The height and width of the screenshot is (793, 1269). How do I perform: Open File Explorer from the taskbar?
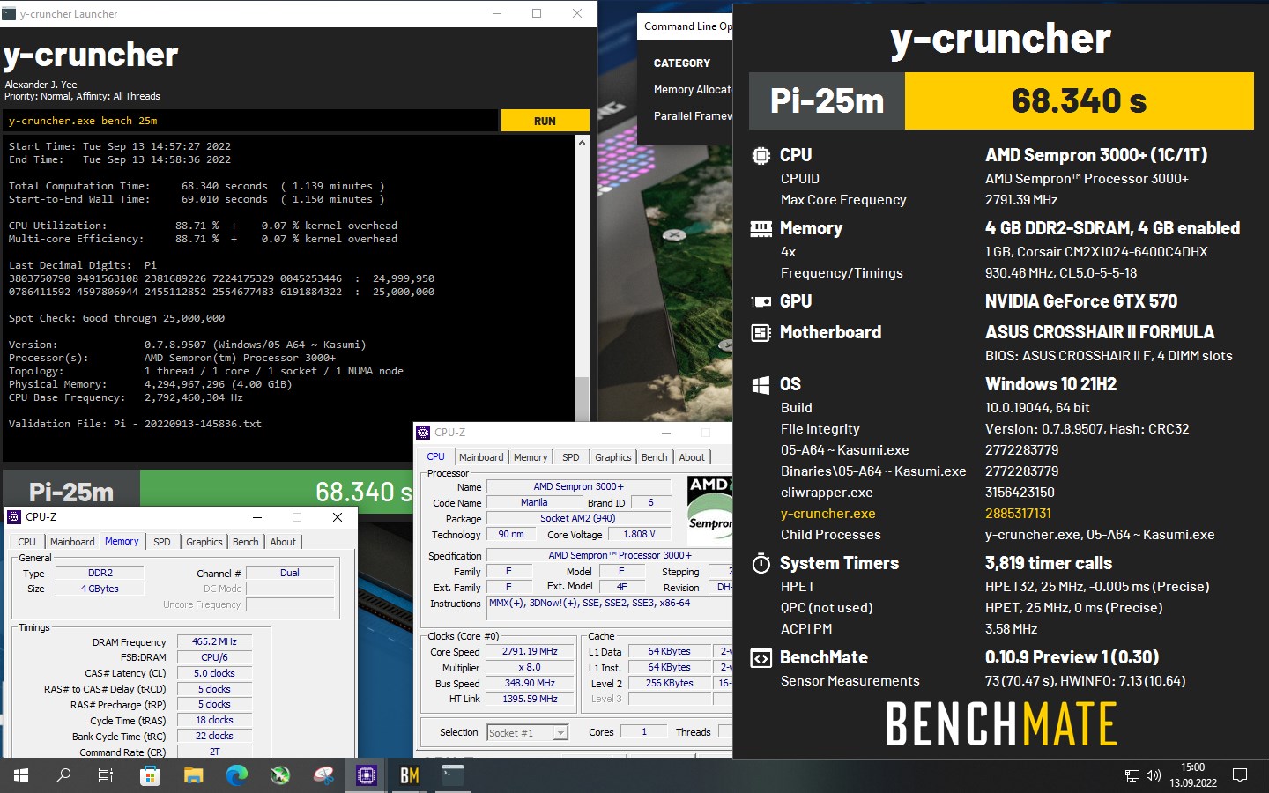click(x=193, y=775)
